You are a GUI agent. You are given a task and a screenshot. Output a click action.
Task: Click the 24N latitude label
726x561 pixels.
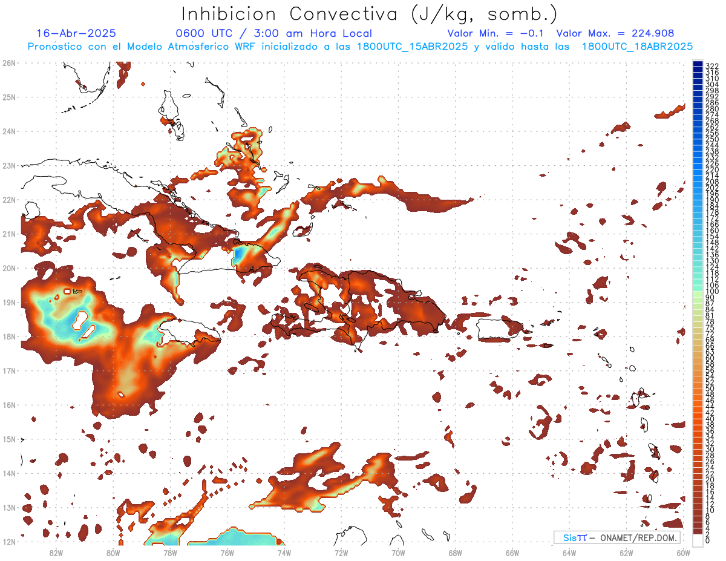coord(8,131)
